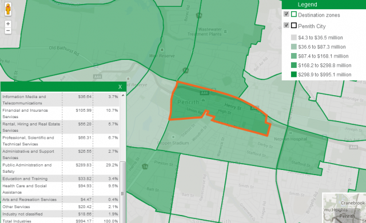Toggle the Penrith City checkbox

(287, 25)
